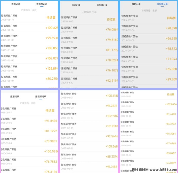
Task: Select the amount +73.9881
Action: pyautogui.click(x=51, y=141)
